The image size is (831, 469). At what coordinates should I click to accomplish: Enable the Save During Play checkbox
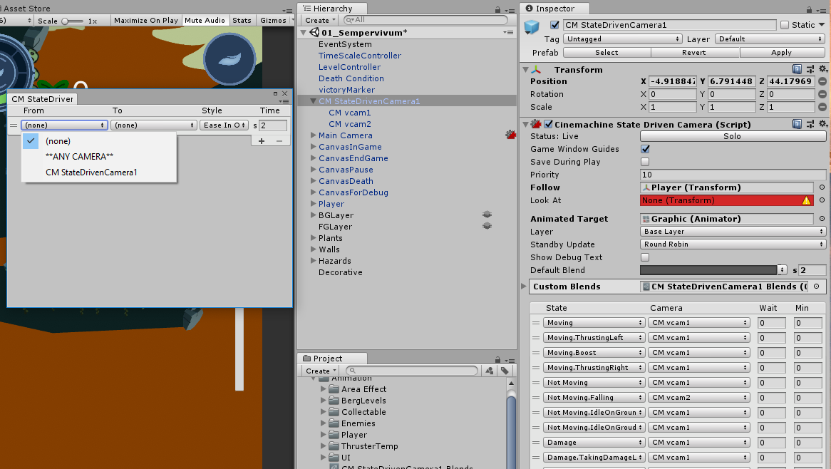[x=645, y=162]
